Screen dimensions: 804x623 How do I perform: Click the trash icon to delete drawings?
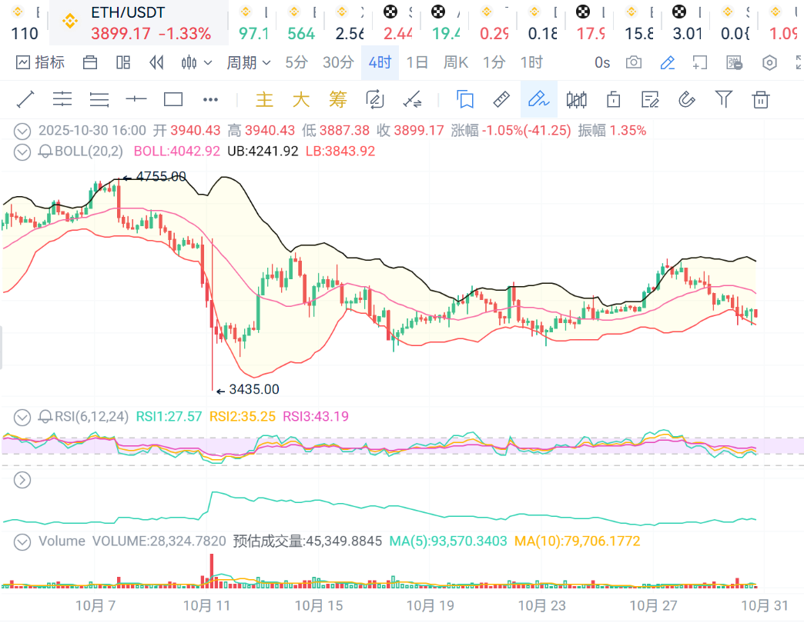[761, 99]
